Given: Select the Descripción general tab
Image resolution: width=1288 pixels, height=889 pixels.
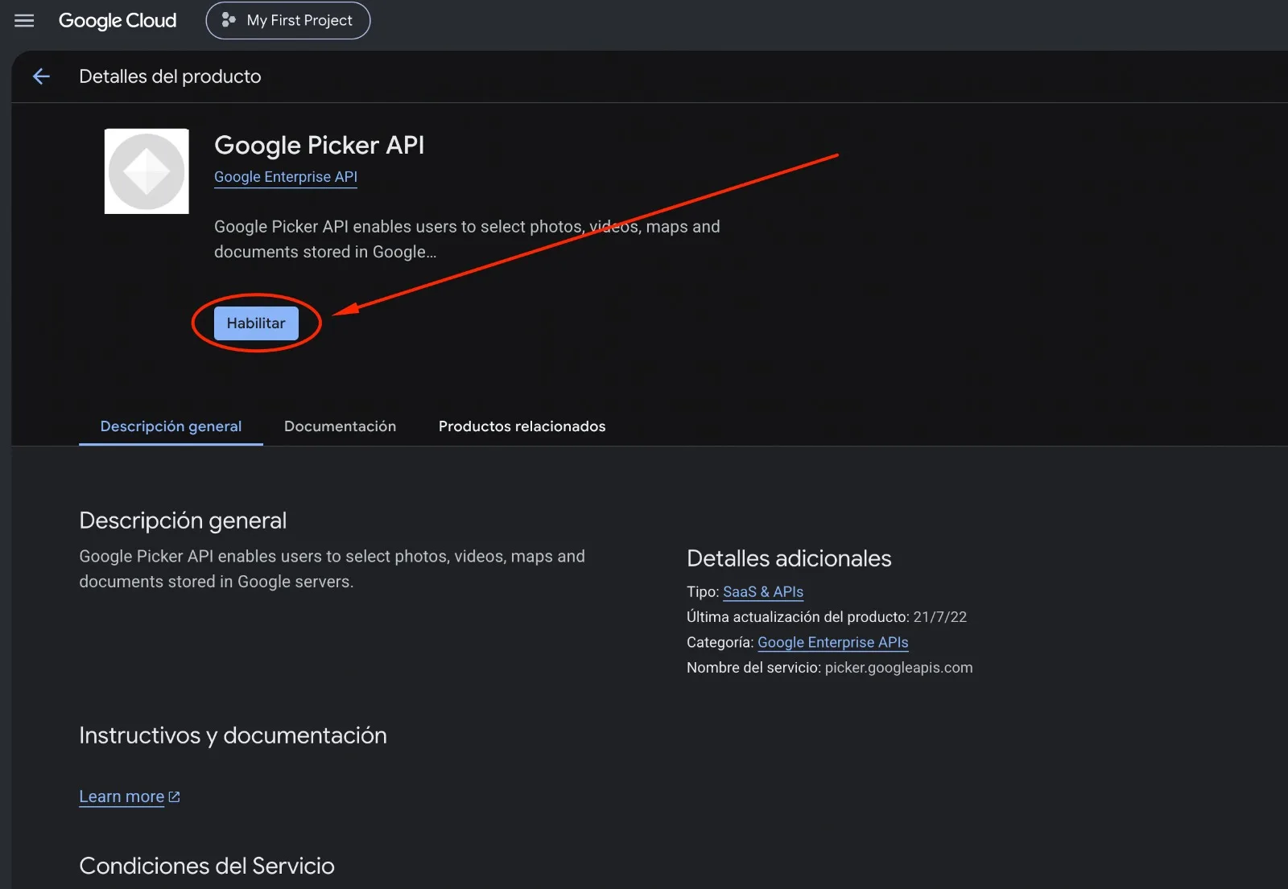Looking at the screenshot, I should 171,426.
